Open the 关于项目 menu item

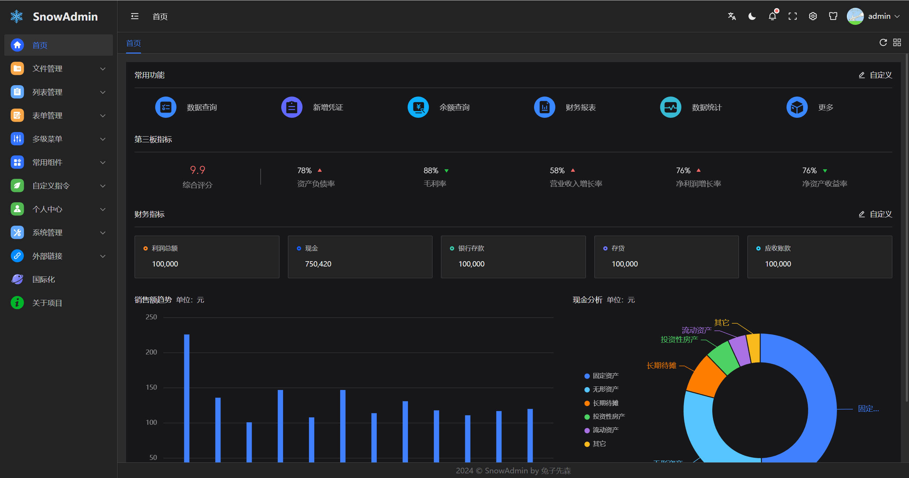coord(59,303)
